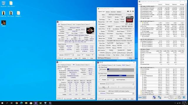Toggle the UEFI checkbox in GPU-Z

tap(129, 24)
